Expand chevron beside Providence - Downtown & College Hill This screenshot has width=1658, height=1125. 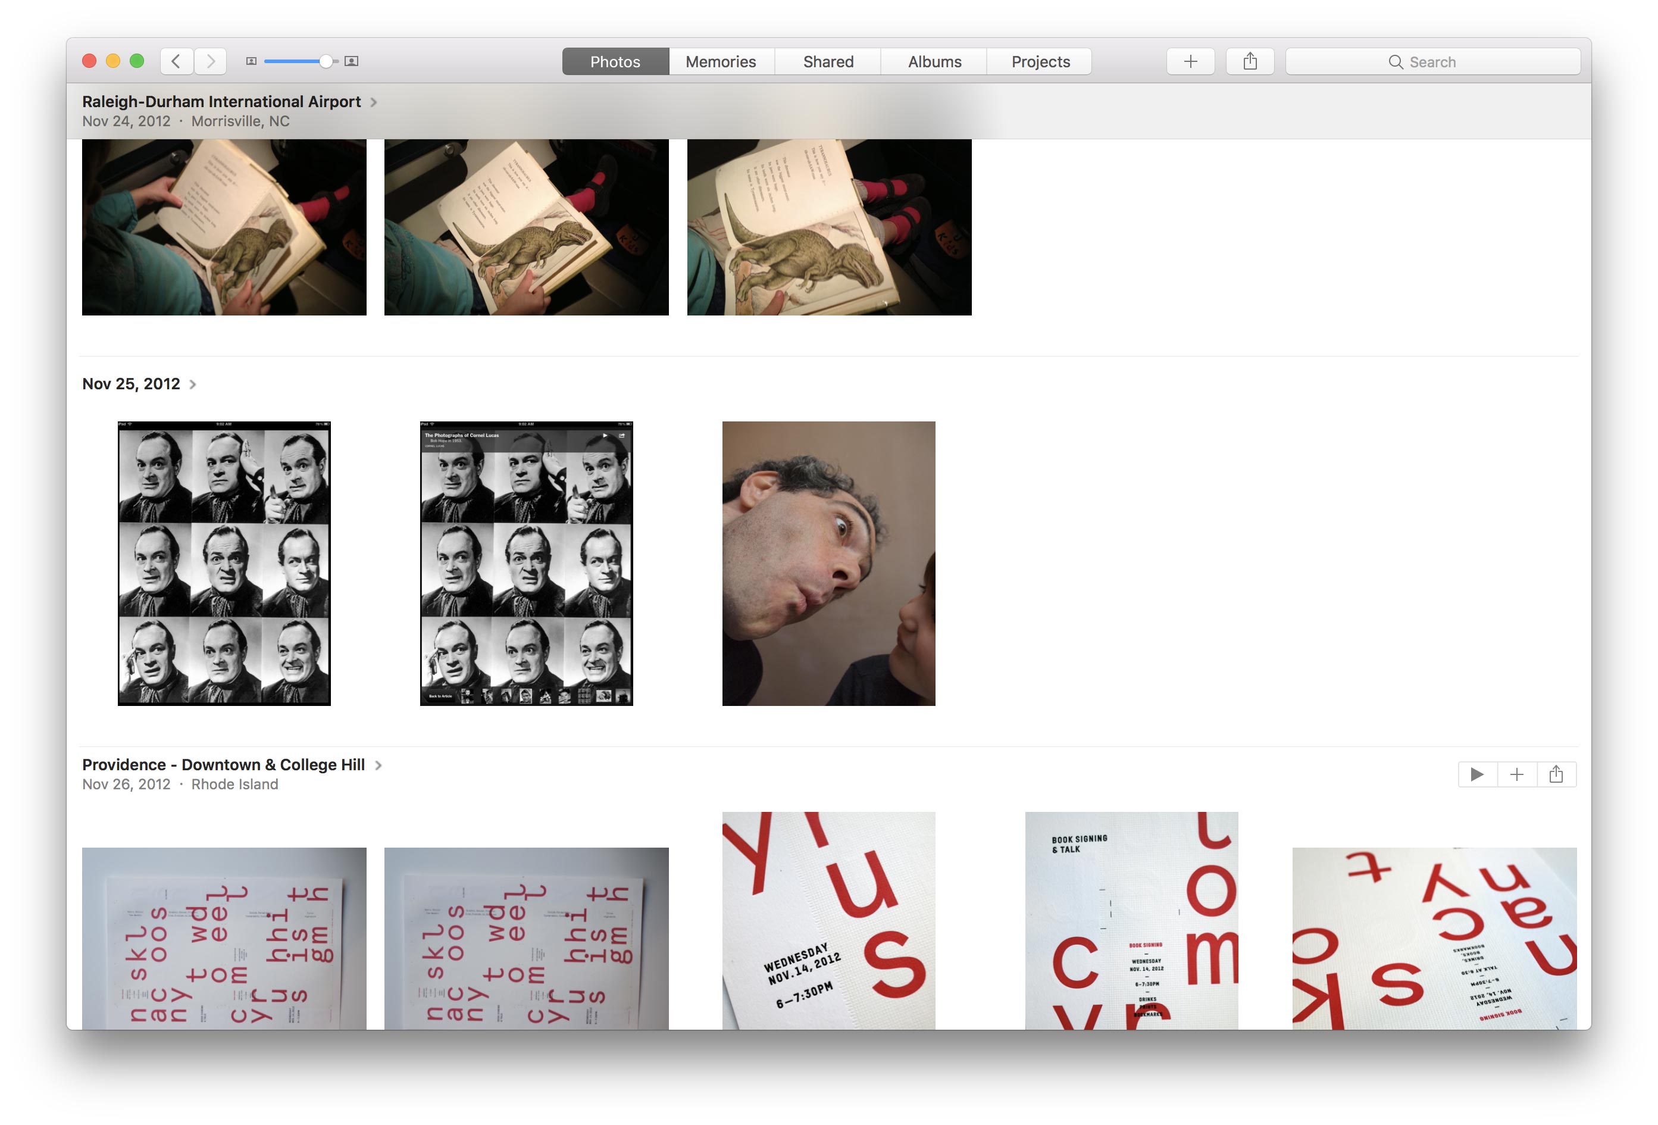[378, 765]
